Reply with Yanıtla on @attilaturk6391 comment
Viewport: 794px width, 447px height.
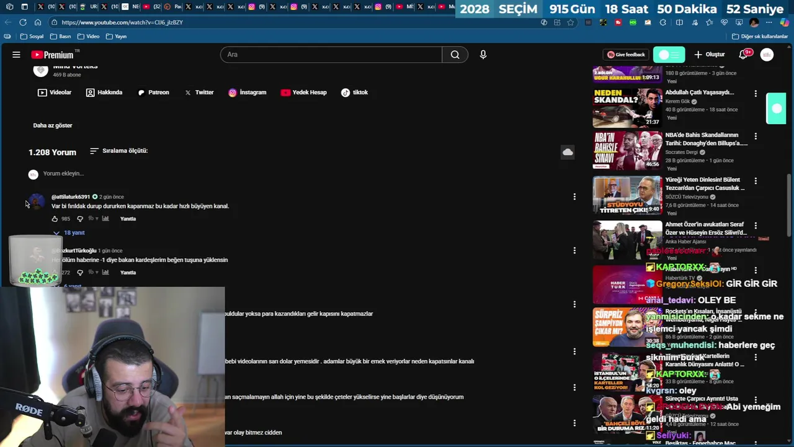pyautogui.click(x=128, y=219)
